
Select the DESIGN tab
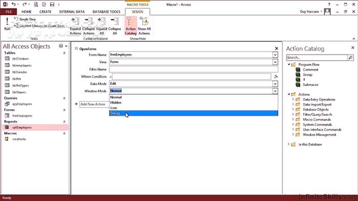(138, 12)
